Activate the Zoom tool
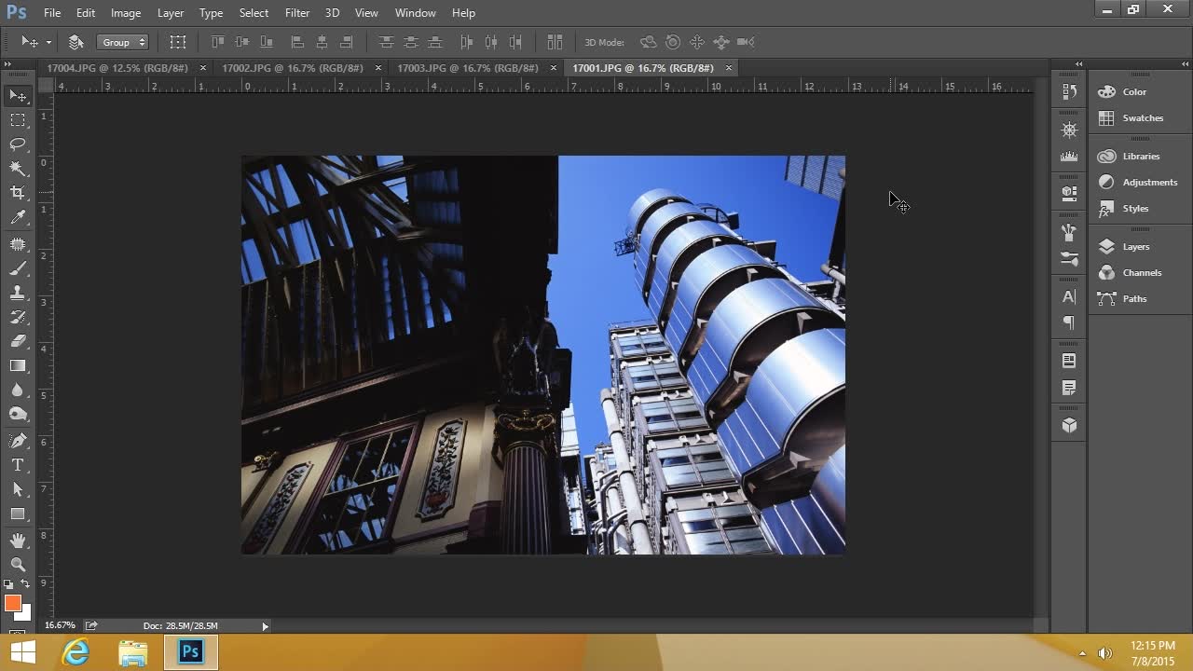Viewport: 1193px width, 671px height. point(18,565)
